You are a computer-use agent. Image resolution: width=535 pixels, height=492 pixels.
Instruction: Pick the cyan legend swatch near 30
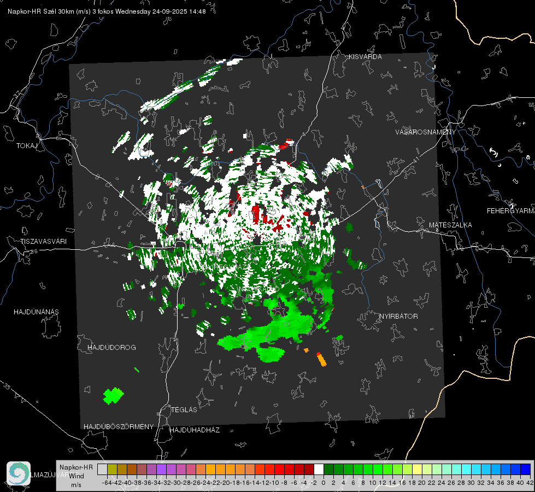point(467,469)
